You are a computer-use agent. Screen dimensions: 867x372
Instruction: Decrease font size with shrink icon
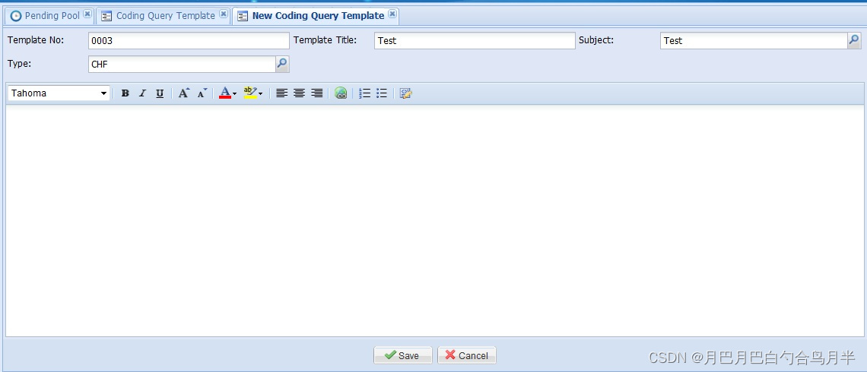click(202, 93)
